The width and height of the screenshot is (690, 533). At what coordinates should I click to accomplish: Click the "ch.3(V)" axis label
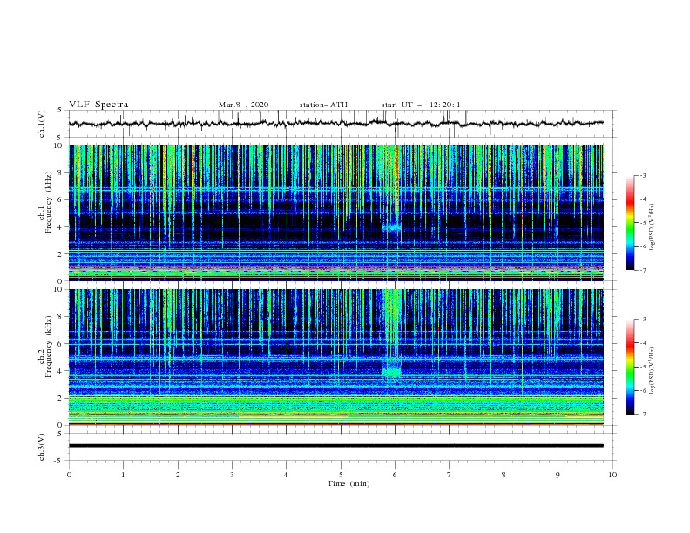point(42,447)
